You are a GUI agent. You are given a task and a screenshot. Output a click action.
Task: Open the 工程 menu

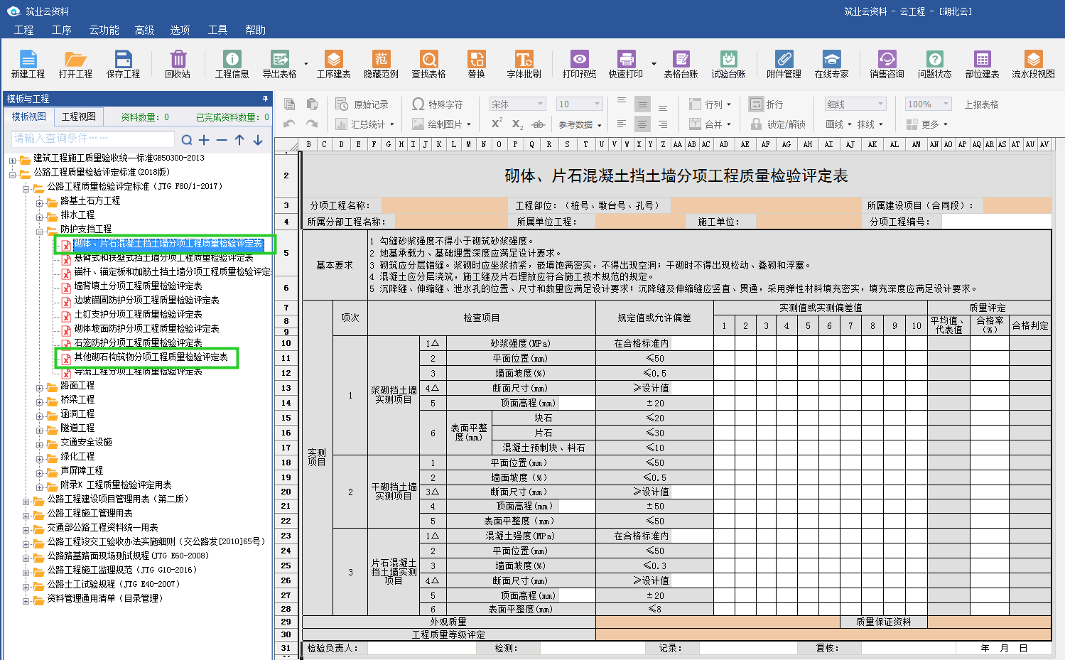point(23,30)
